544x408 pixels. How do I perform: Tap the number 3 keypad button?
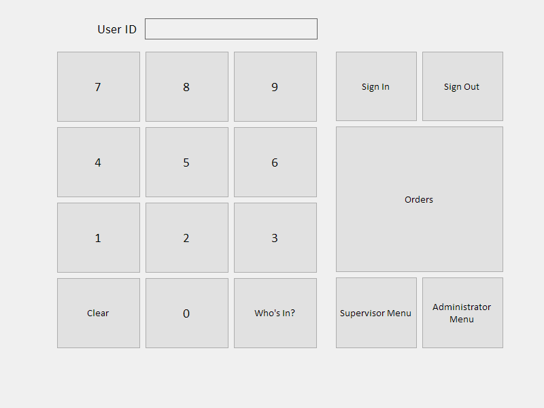click(x=275, y=238)
